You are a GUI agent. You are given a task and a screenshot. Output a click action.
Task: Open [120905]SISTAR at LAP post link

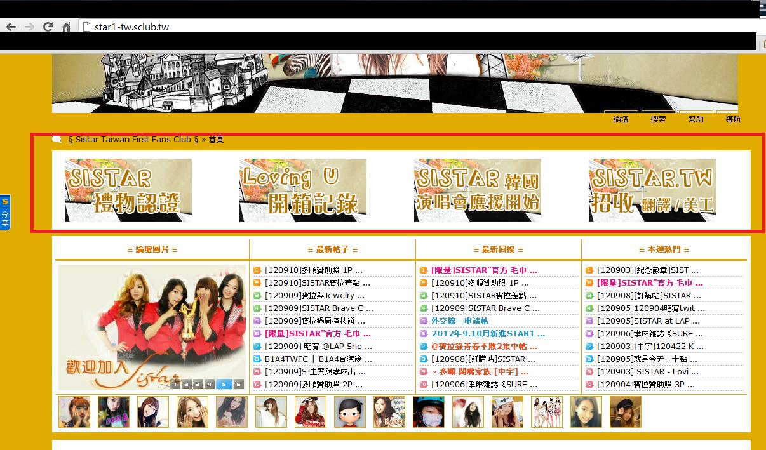tap(648, 321)
